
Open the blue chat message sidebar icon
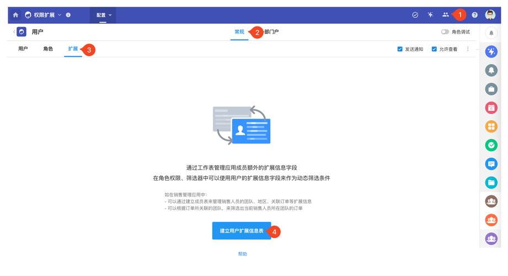491,164
